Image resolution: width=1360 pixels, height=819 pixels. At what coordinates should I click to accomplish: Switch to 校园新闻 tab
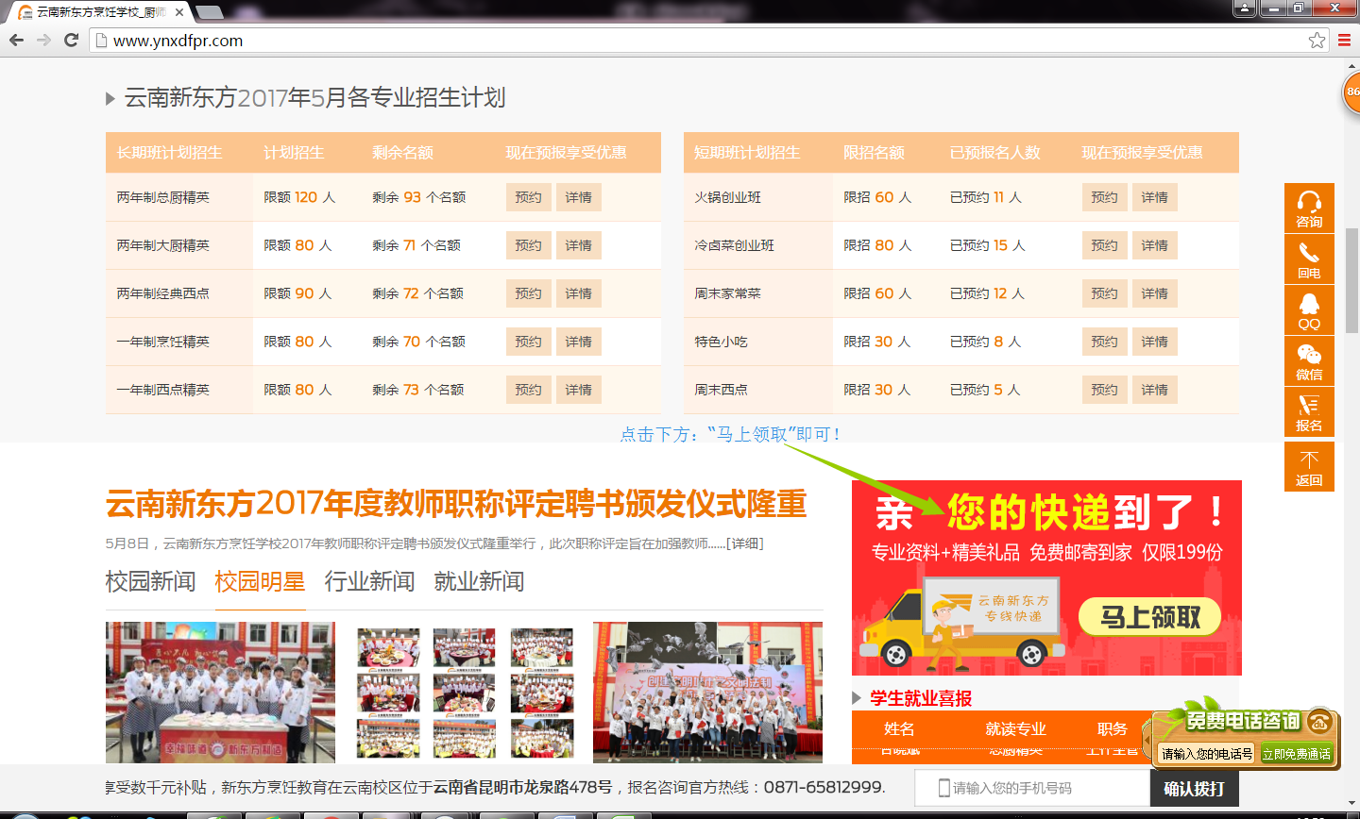[x=150, y=581]
